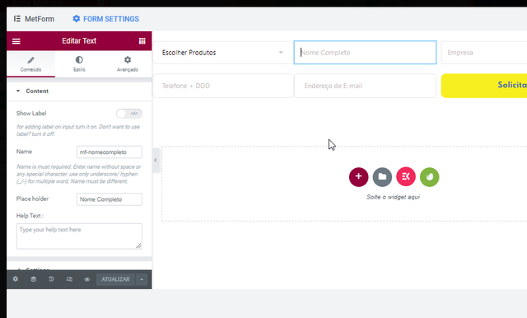Image resolution: width=527 pixels, height=318 pixels.
Task: Switch to the Conteúdo tab
Action: pos(31,64)
